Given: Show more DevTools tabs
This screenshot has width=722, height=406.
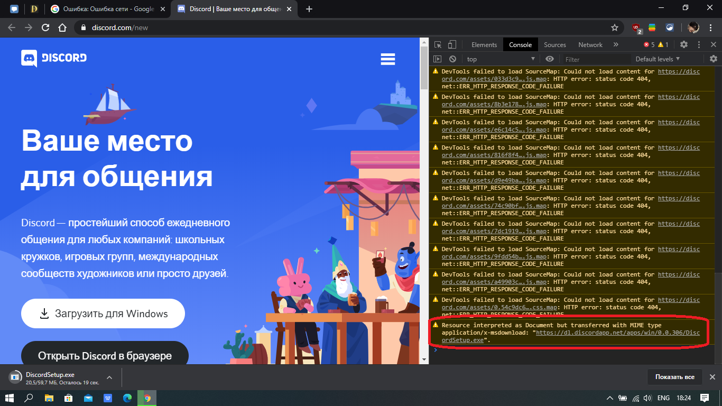Looking at the screenshot, I should 616,45.
